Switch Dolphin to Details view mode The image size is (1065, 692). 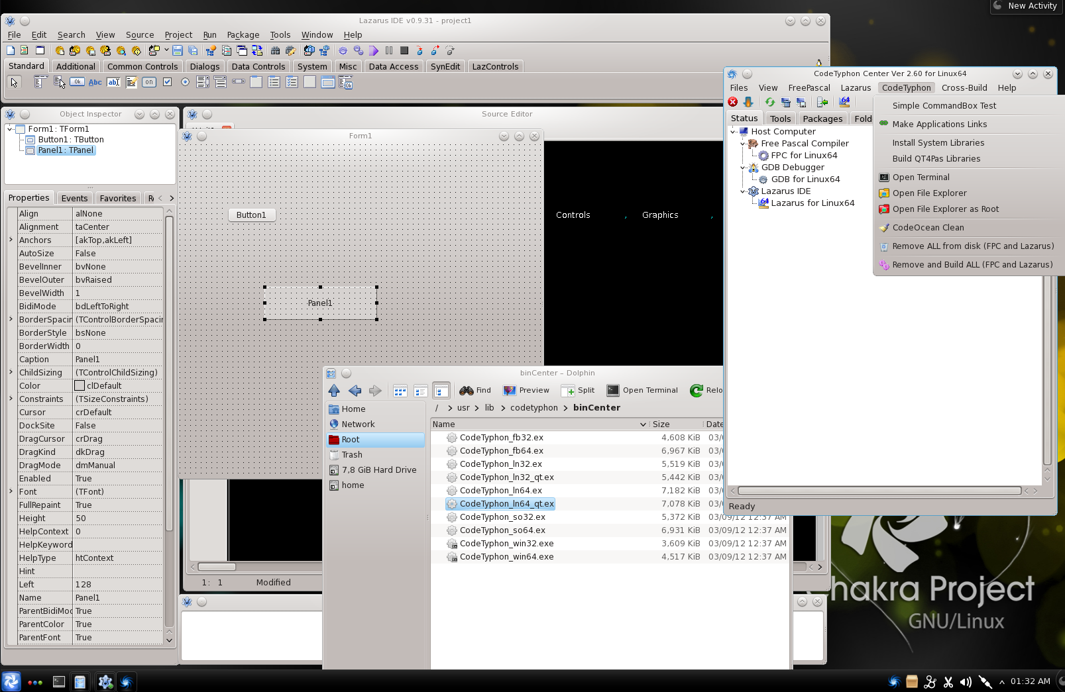pos(441,391)
